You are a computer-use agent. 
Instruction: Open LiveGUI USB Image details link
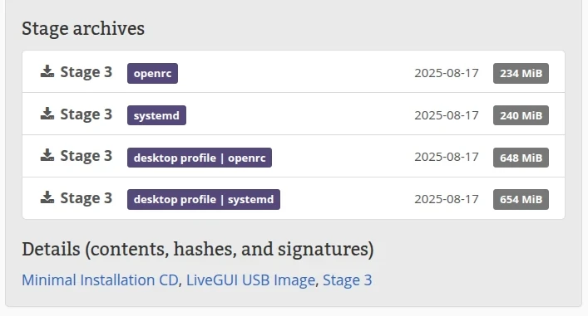[251, 280]
